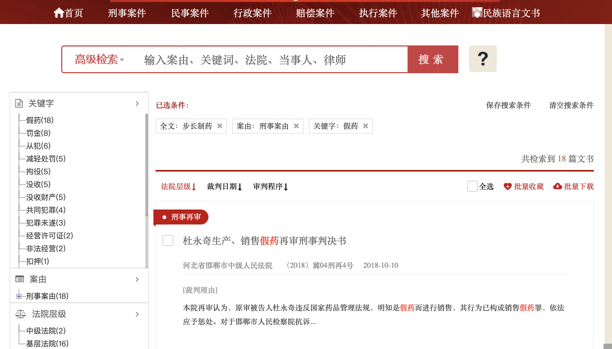Image resolution: width=612 pixels, height=349 pixels.
Task: Select keyword 没收财产(5)
Action: (x=46, y=197)
